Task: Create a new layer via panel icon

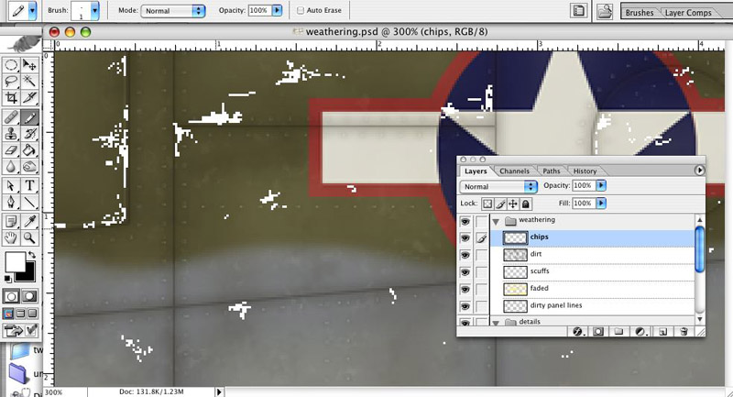Action: click(662, 332)
